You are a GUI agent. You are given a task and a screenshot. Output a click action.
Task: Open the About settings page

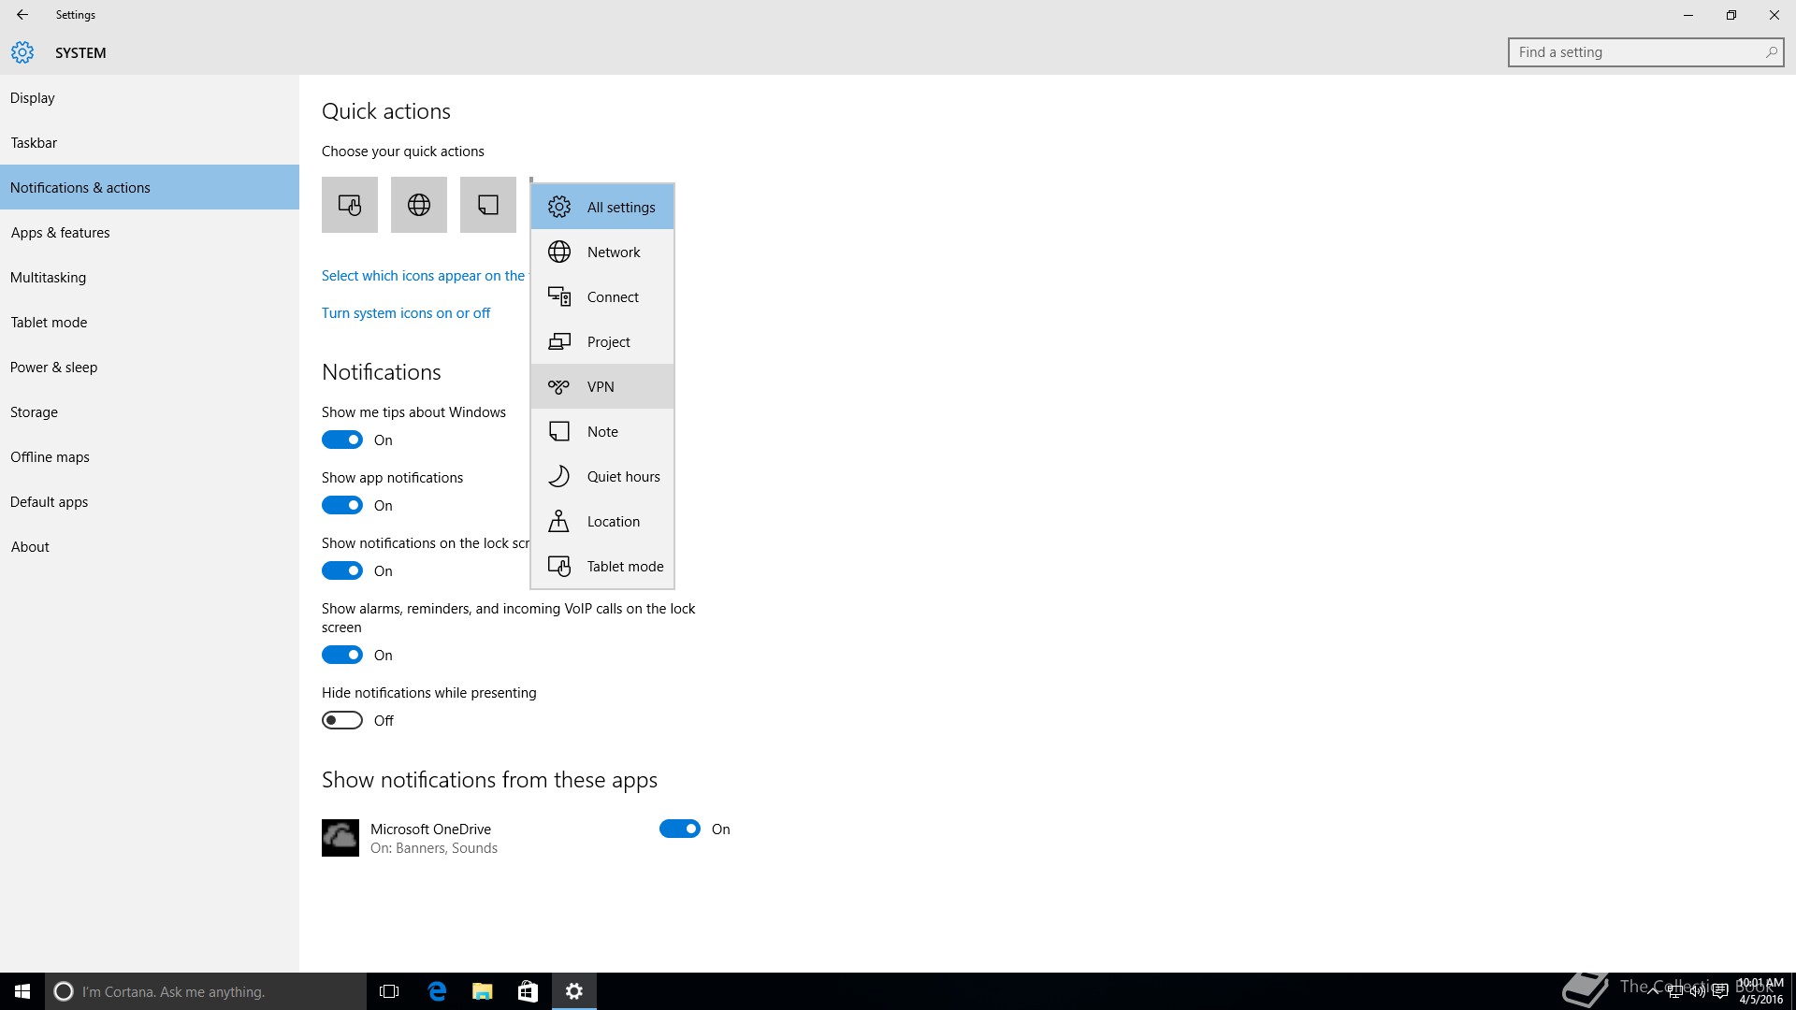pyautogui.click(x=150, y=546)
